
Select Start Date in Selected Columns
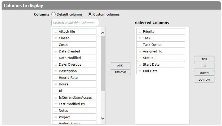(161, 65)
